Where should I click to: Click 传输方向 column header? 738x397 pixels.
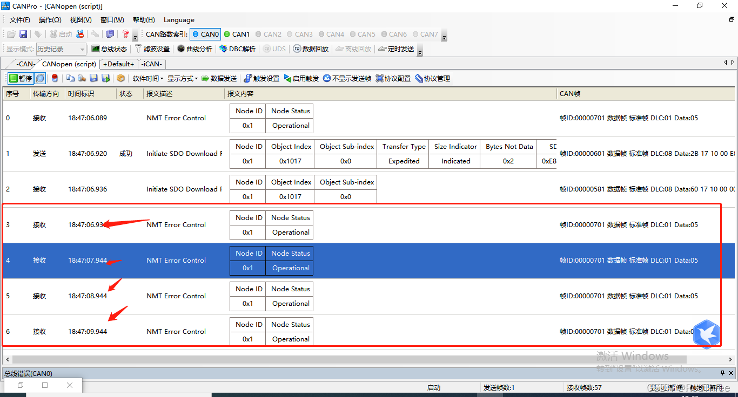click(x=48, y=93)
